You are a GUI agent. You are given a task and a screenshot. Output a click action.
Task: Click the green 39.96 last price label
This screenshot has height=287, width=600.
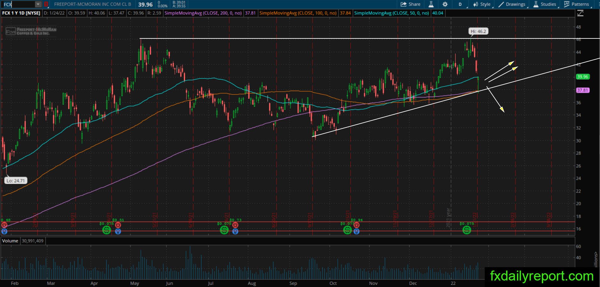(x=582, y=77)
